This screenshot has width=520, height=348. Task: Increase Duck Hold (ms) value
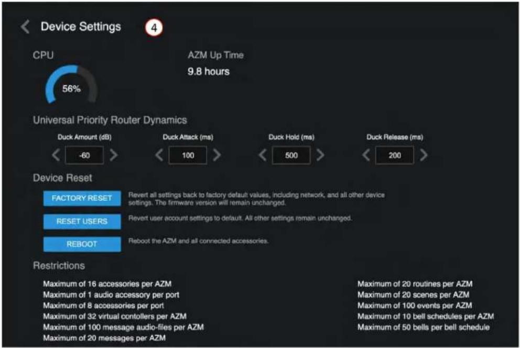pyautogui.click(x=320, y=155)
